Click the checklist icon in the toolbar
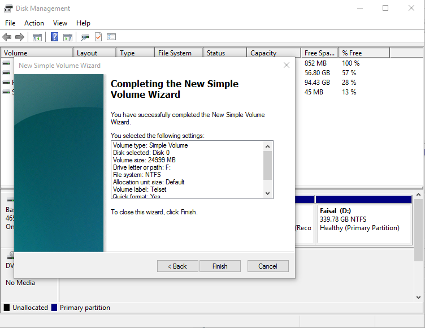The image size is (425, 328). pos(111,37)
